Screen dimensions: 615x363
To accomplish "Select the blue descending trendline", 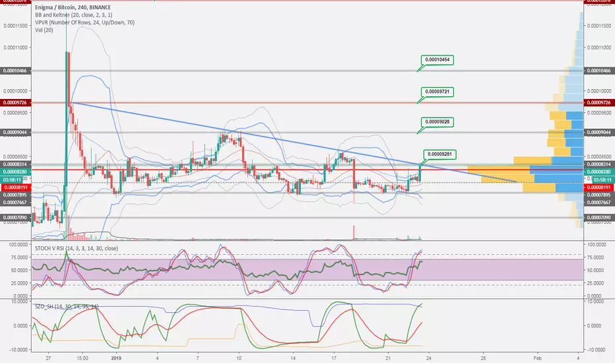I will 294,142.
